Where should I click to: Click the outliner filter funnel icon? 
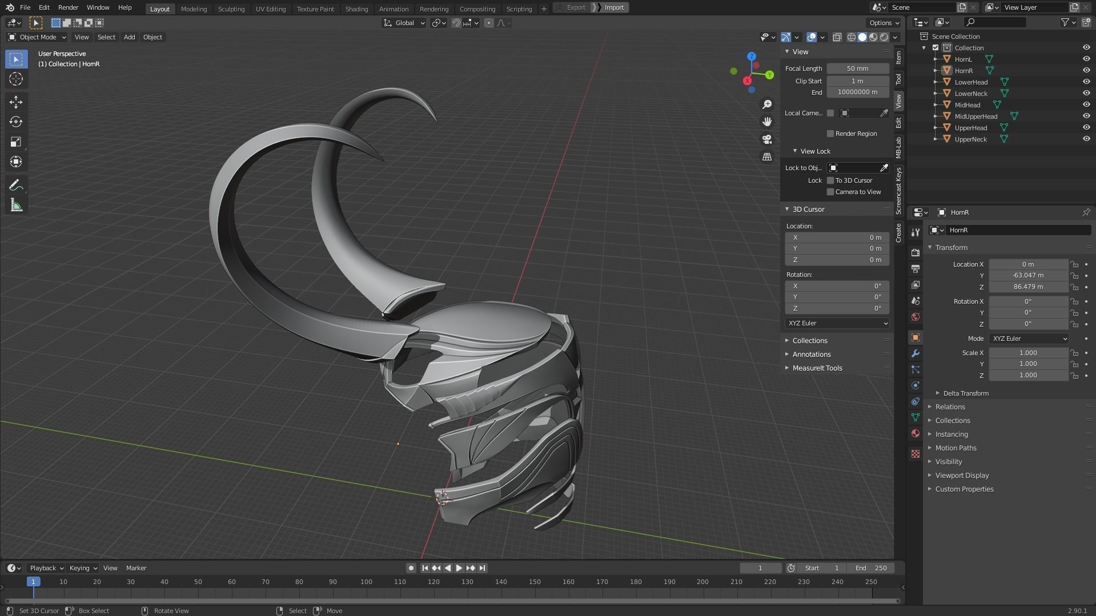click(x=1065, y=22)
